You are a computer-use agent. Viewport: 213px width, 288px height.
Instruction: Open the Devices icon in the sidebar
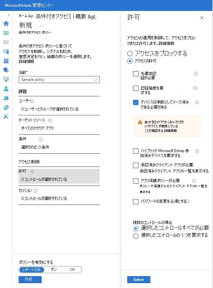point(6,52)
